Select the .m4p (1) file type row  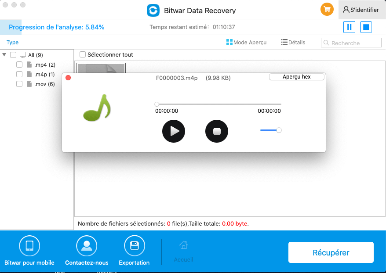44,74
